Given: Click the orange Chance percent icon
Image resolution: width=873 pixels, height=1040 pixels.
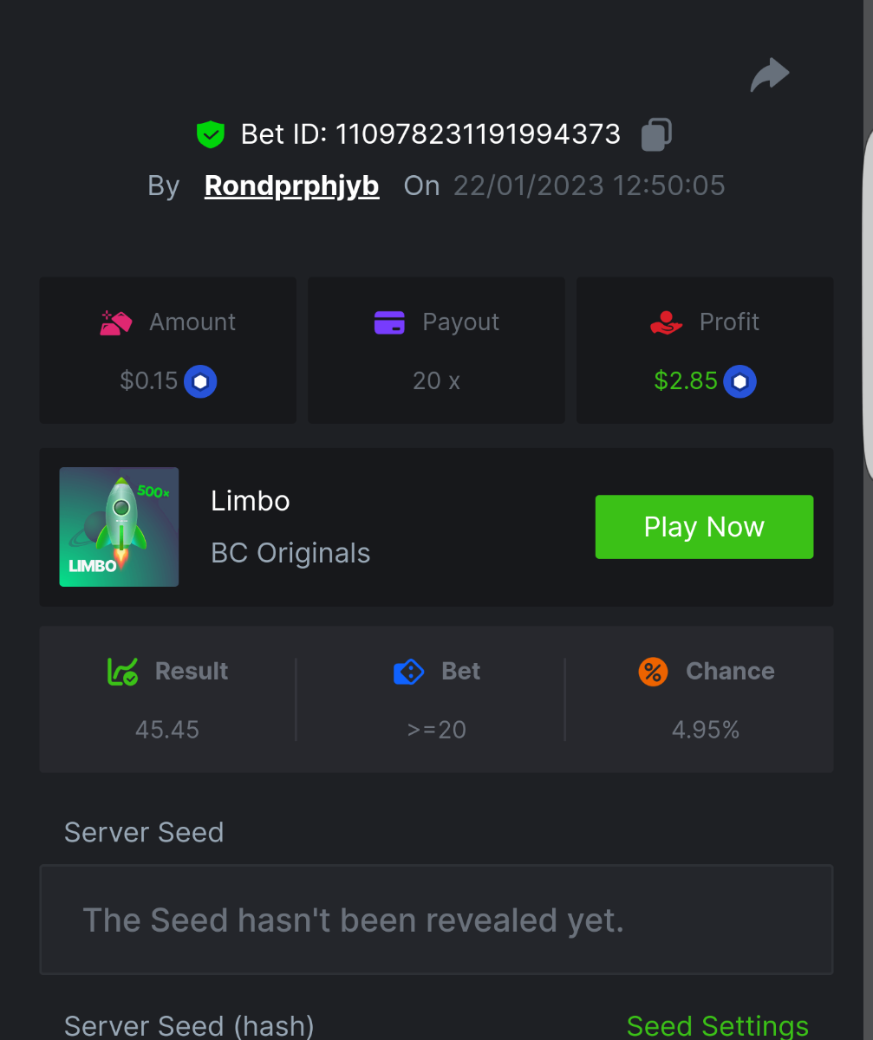Looking at the screenshot, I should coord(653,672).
